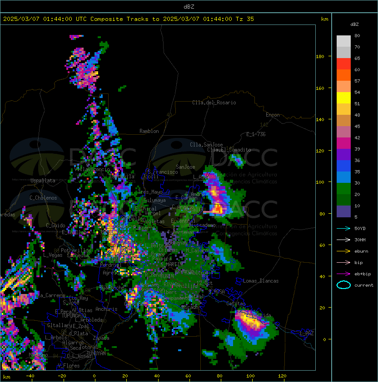Image resolution: width=378 pixels, height=382 pixels.
Task: Select the royal blue 36–35 dBZ swatch
Action: point(343,166)
